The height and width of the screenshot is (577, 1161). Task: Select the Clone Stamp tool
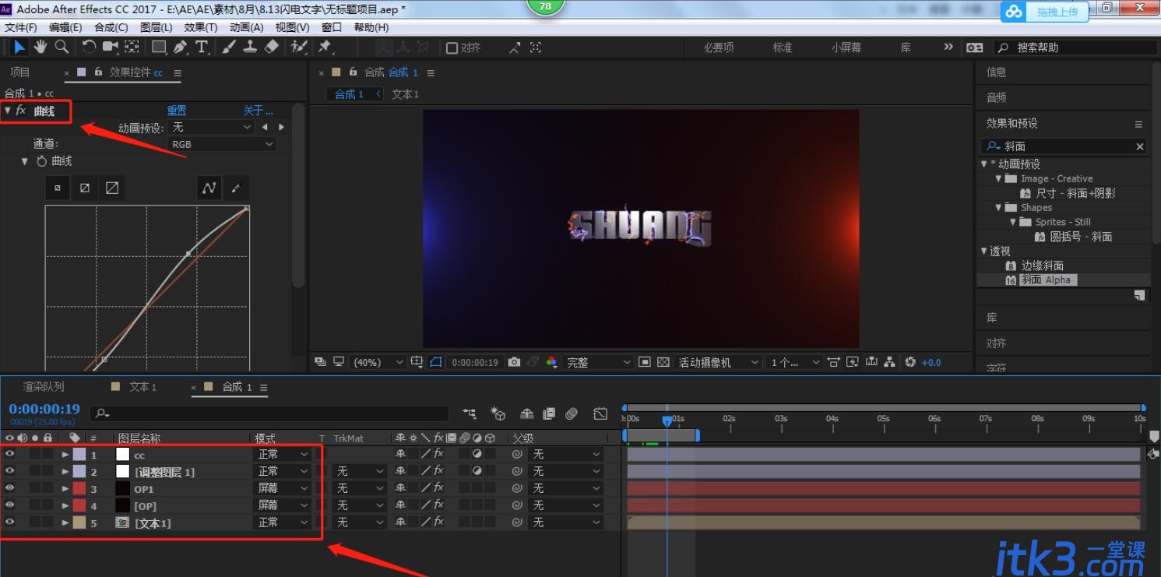click(x=250, y=47)
